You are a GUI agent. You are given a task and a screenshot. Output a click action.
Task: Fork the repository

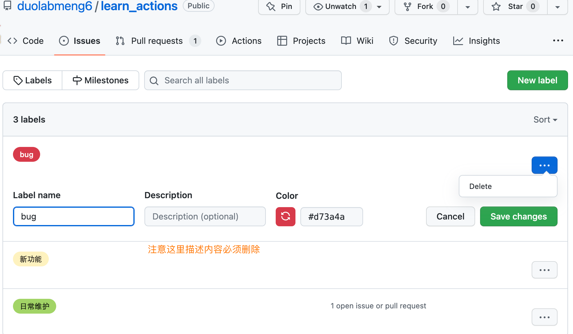[426, 6]
